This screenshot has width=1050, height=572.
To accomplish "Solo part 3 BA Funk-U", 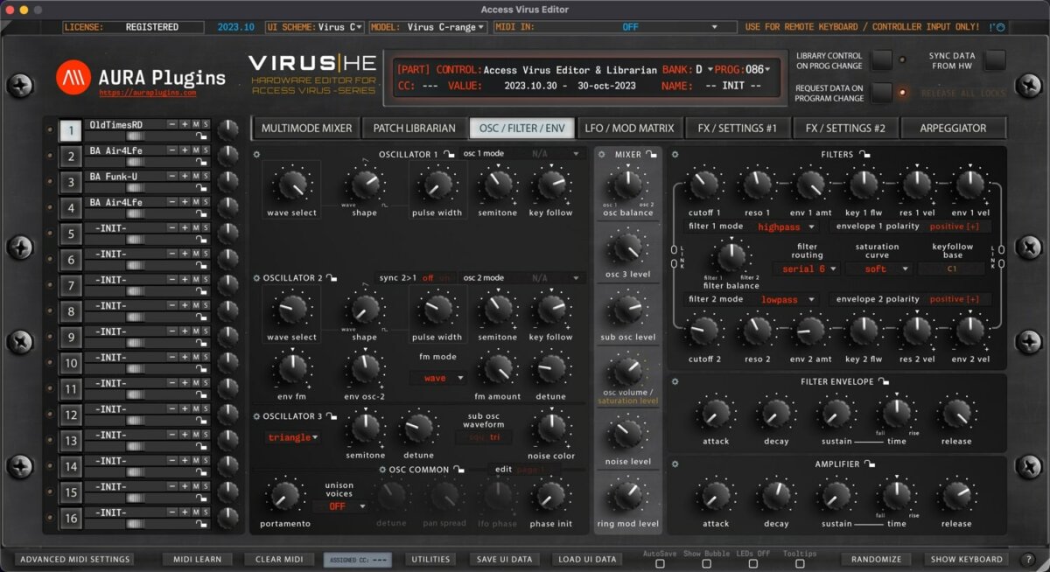I will 206,177.
